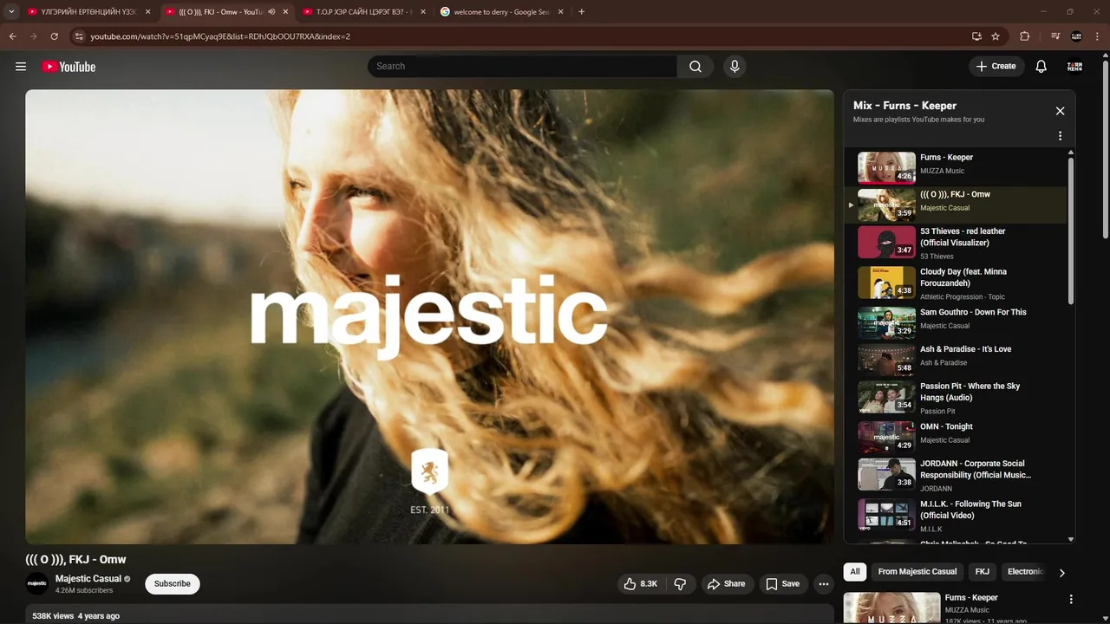This screenshot has width=1110, height=624.
Task: Bookmark this page with the star icon
Action: point(996,36)
